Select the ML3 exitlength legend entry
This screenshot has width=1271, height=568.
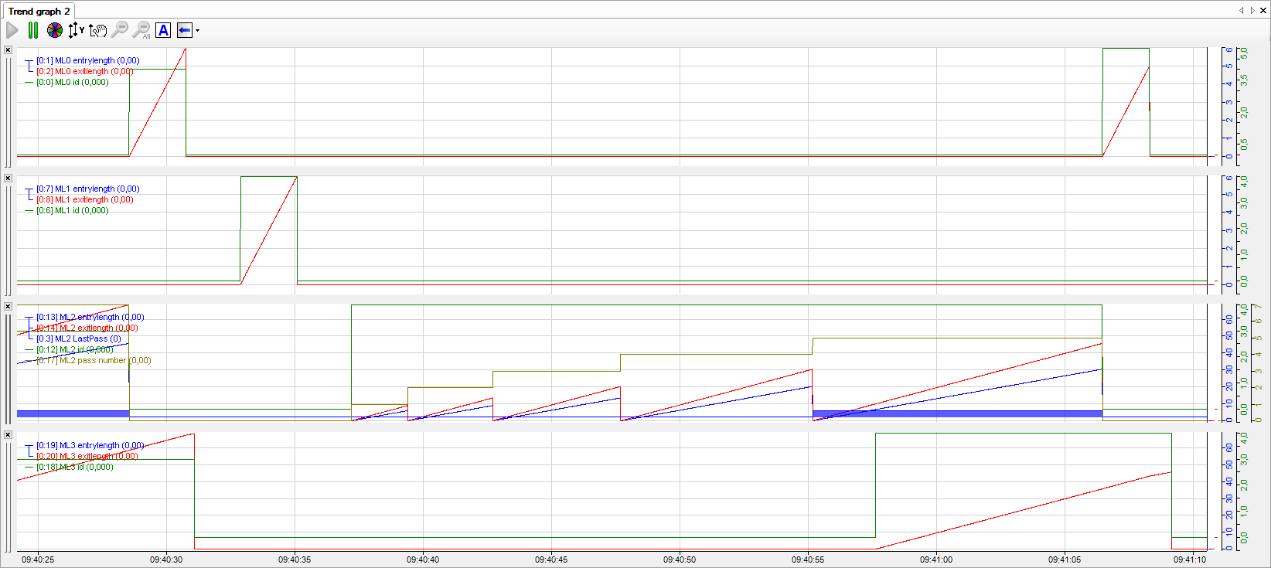point(87,456)
